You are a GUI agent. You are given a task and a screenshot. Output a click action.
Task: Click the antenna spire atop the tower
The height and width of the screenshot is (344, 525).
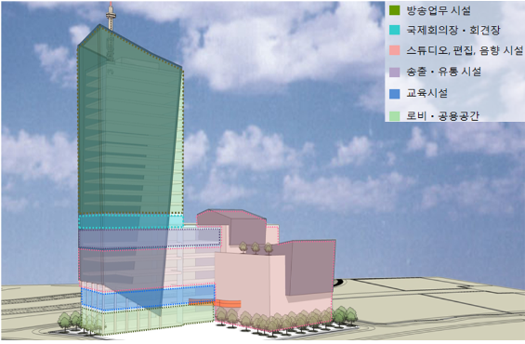coord(111,16)
